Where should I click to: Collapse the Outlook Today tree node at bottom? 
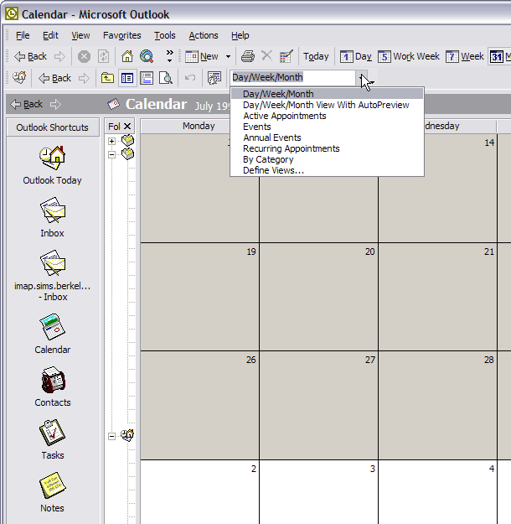tap(112, 436)
